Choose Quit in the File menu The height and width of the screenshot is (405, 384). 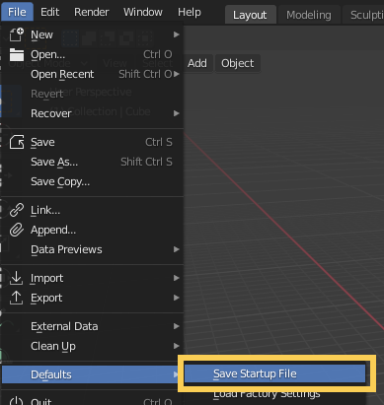tap(92, 400)
